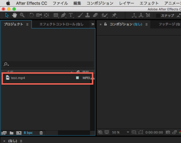Select the Clone Stamp tool
Image resolution: width=181 pixels, height=143 pixels.
point(87,15)
